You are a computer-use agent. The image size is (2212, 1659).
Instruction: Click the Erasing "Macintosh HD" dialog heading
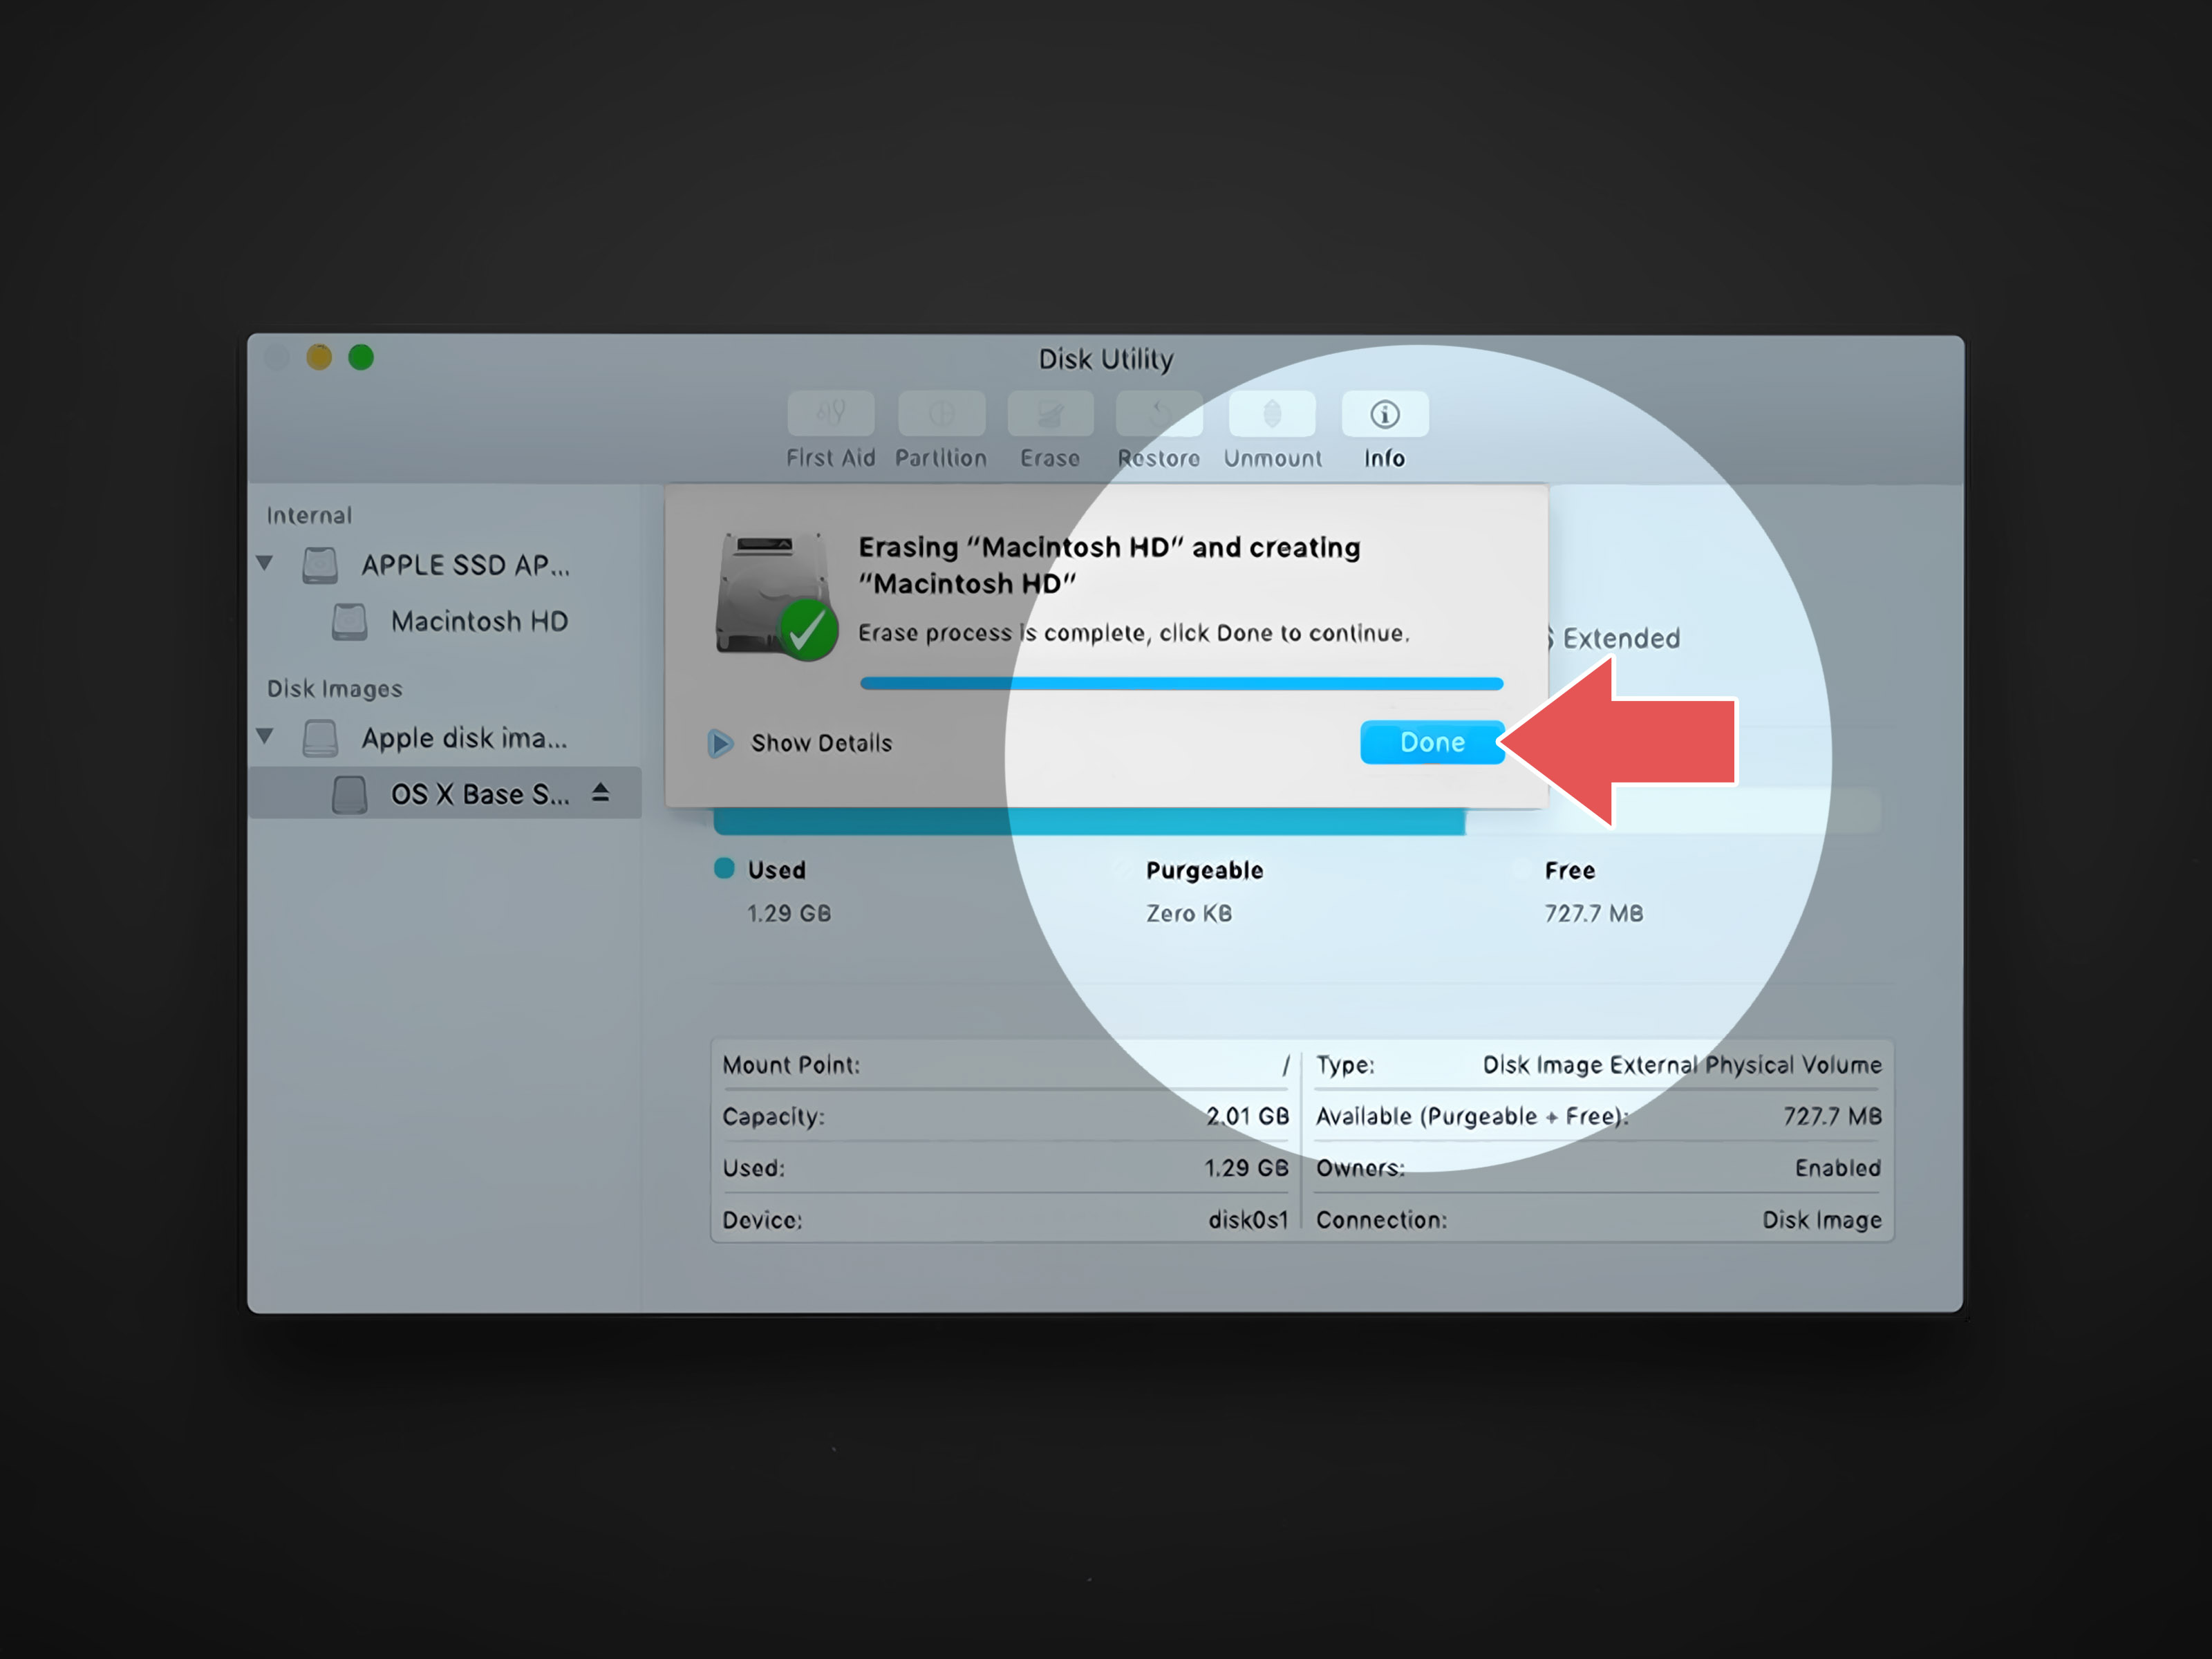click(1110, 565)
